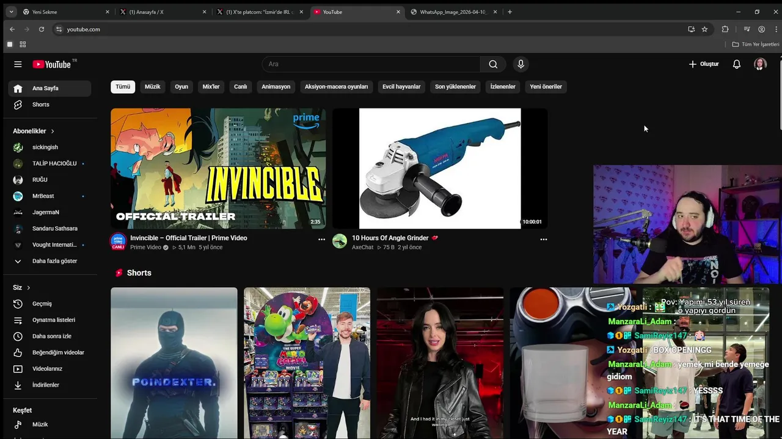
Task: Open Invincible – Official Trailer title link
Action: 189,238
